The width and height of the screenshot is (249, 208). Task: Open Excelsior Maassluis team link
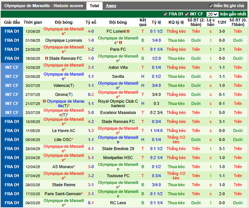click(x=118, y=112)
